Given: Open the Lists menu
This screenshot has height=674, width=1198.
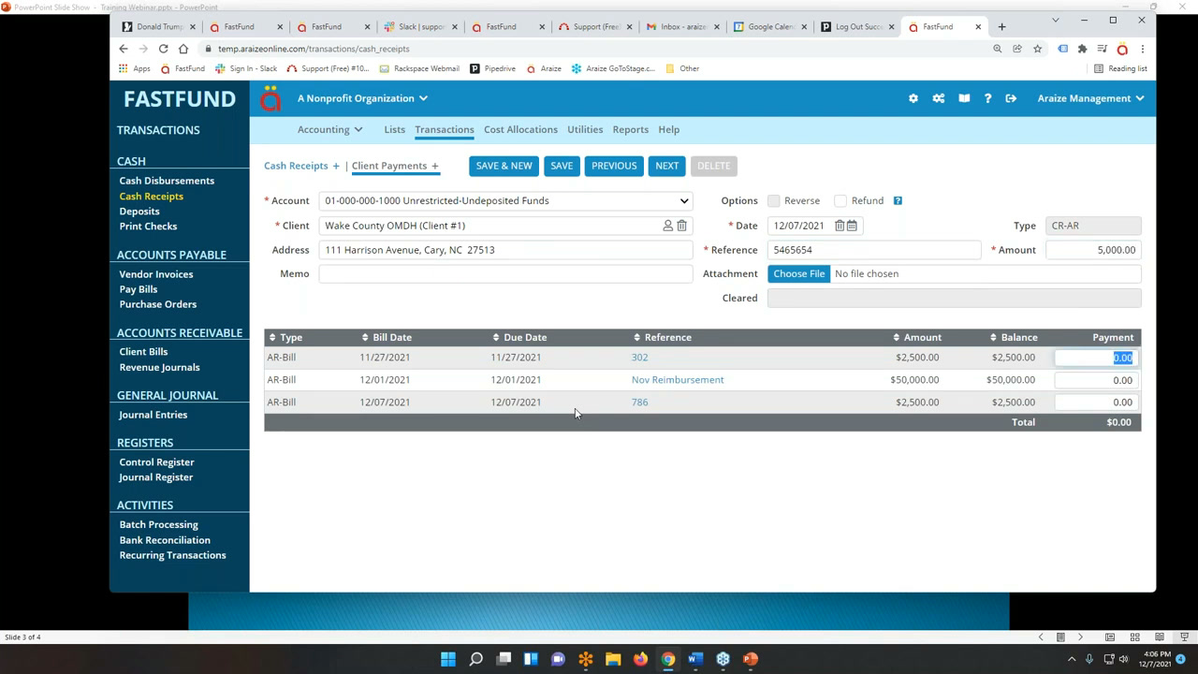Looking at the screenshot, I should click(394, 129).
